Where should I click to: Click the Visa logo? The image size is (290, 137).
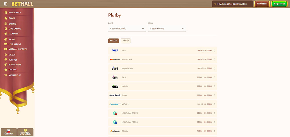[x=115, y=50]
